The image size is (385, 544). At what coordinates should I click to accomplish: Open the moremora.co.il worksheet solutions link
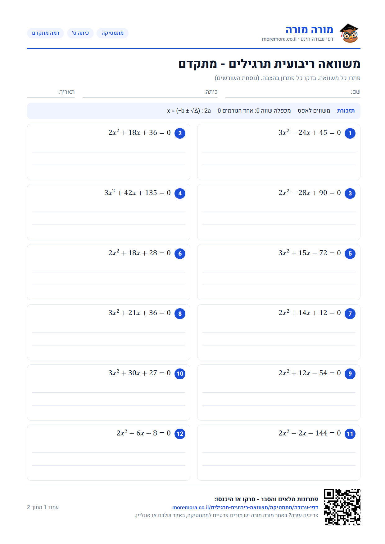(245, 507)
